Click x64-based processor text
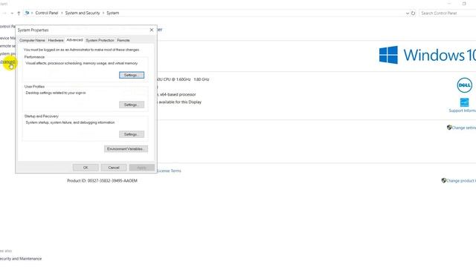Image resolution: width=476 pixels, height=267 pixels. point(178,94)
